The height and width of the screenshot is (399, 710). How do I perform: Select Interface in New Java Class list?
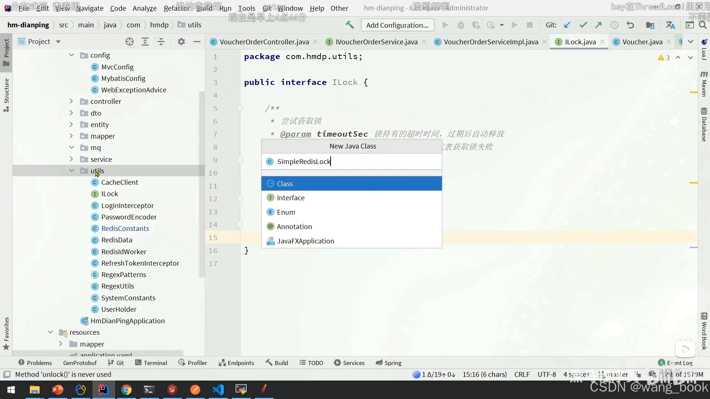291,198
